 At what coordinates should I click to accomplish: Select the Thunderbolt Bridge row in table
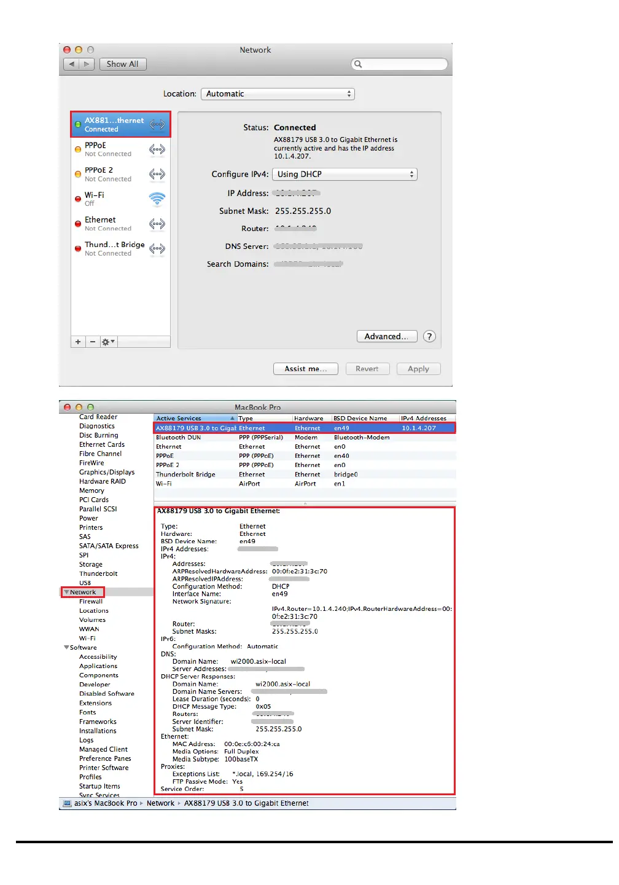[305, 474]
